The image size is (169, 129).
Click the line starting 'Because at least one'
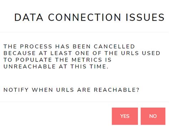pyautogui.click(x=82, y=53)
